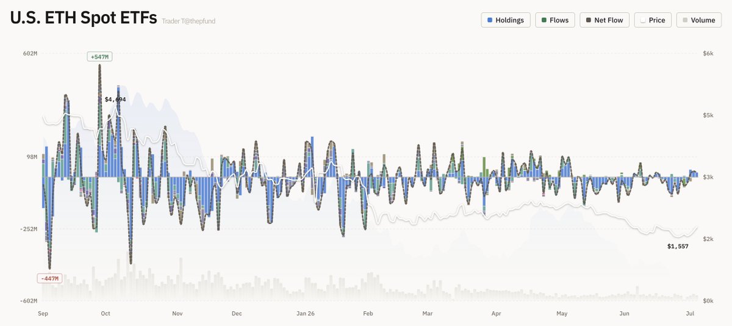Toggle the Holdings series button
Screen dimensions: 732x326
click(506, 20)
